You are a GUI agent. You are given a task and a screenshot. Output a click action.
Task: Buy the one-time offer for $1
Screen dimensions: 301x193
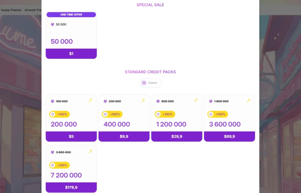71,54
